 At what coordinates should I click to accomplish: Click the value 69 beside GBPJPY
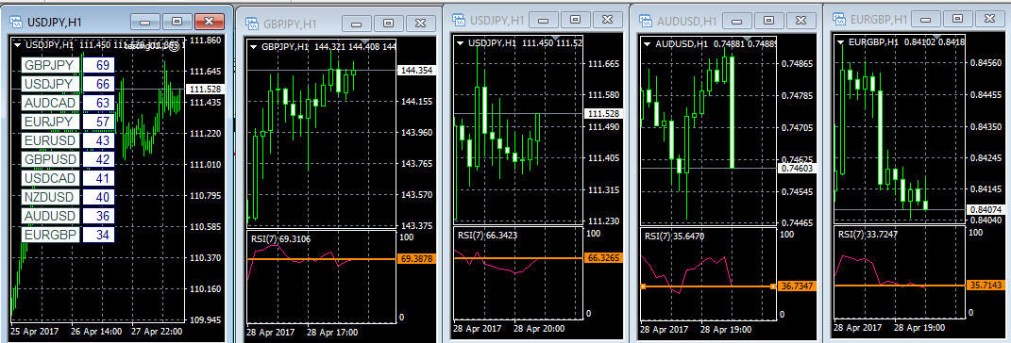(99, 65)
